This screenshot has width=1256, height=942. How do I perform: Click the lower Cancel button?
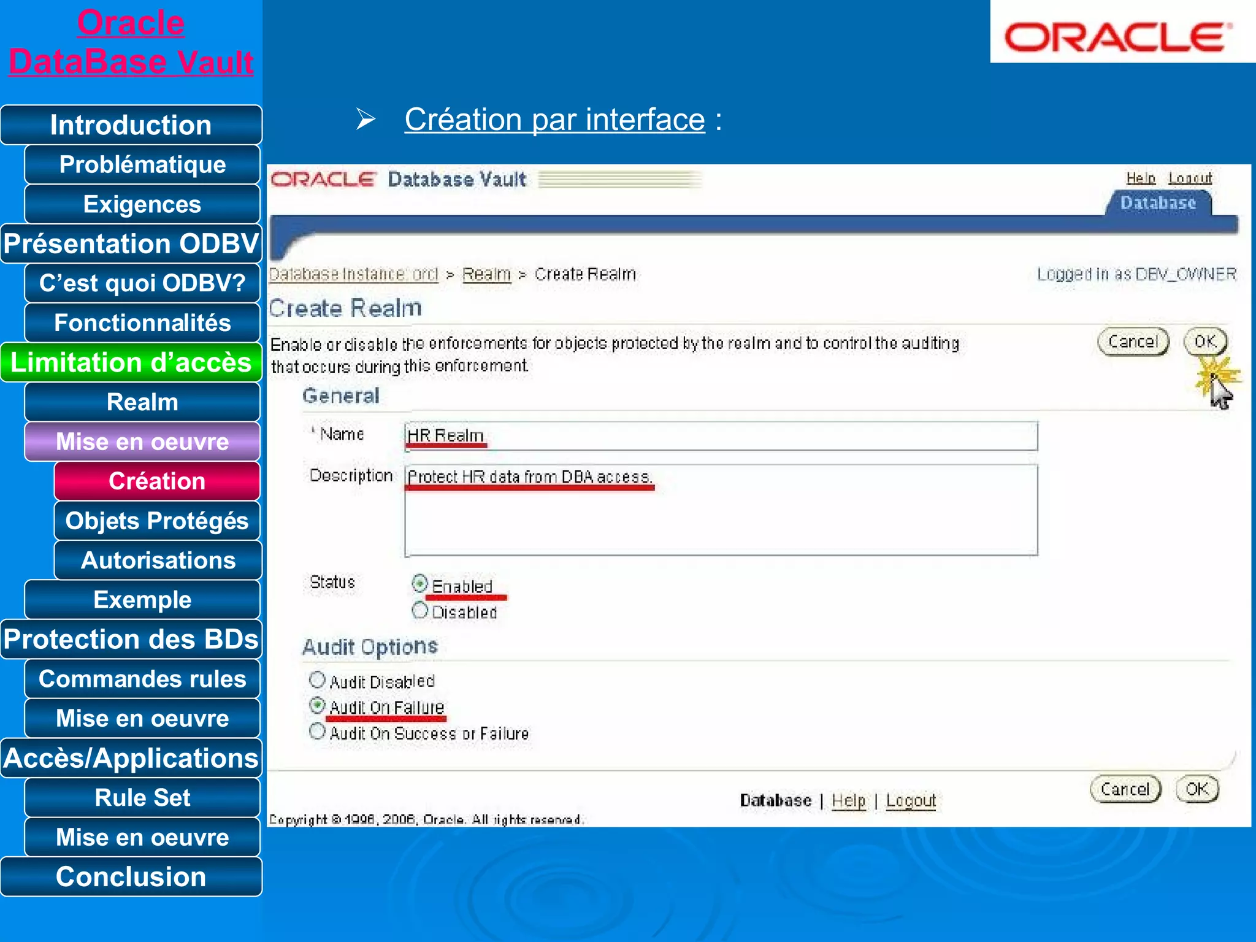(x=1125, y=789)
